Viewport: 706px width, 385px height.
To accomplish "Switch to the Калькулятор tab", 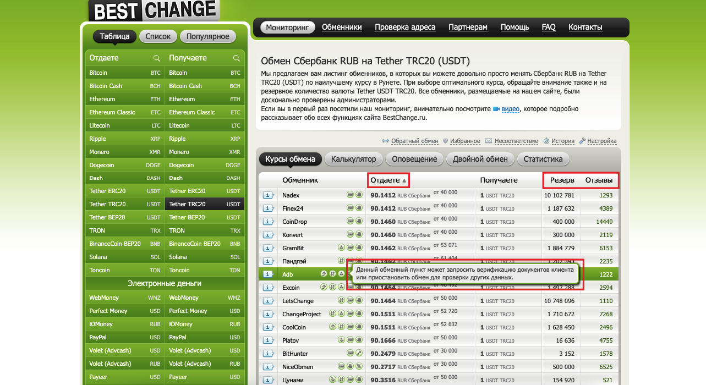I will click(x=353, y=159).
